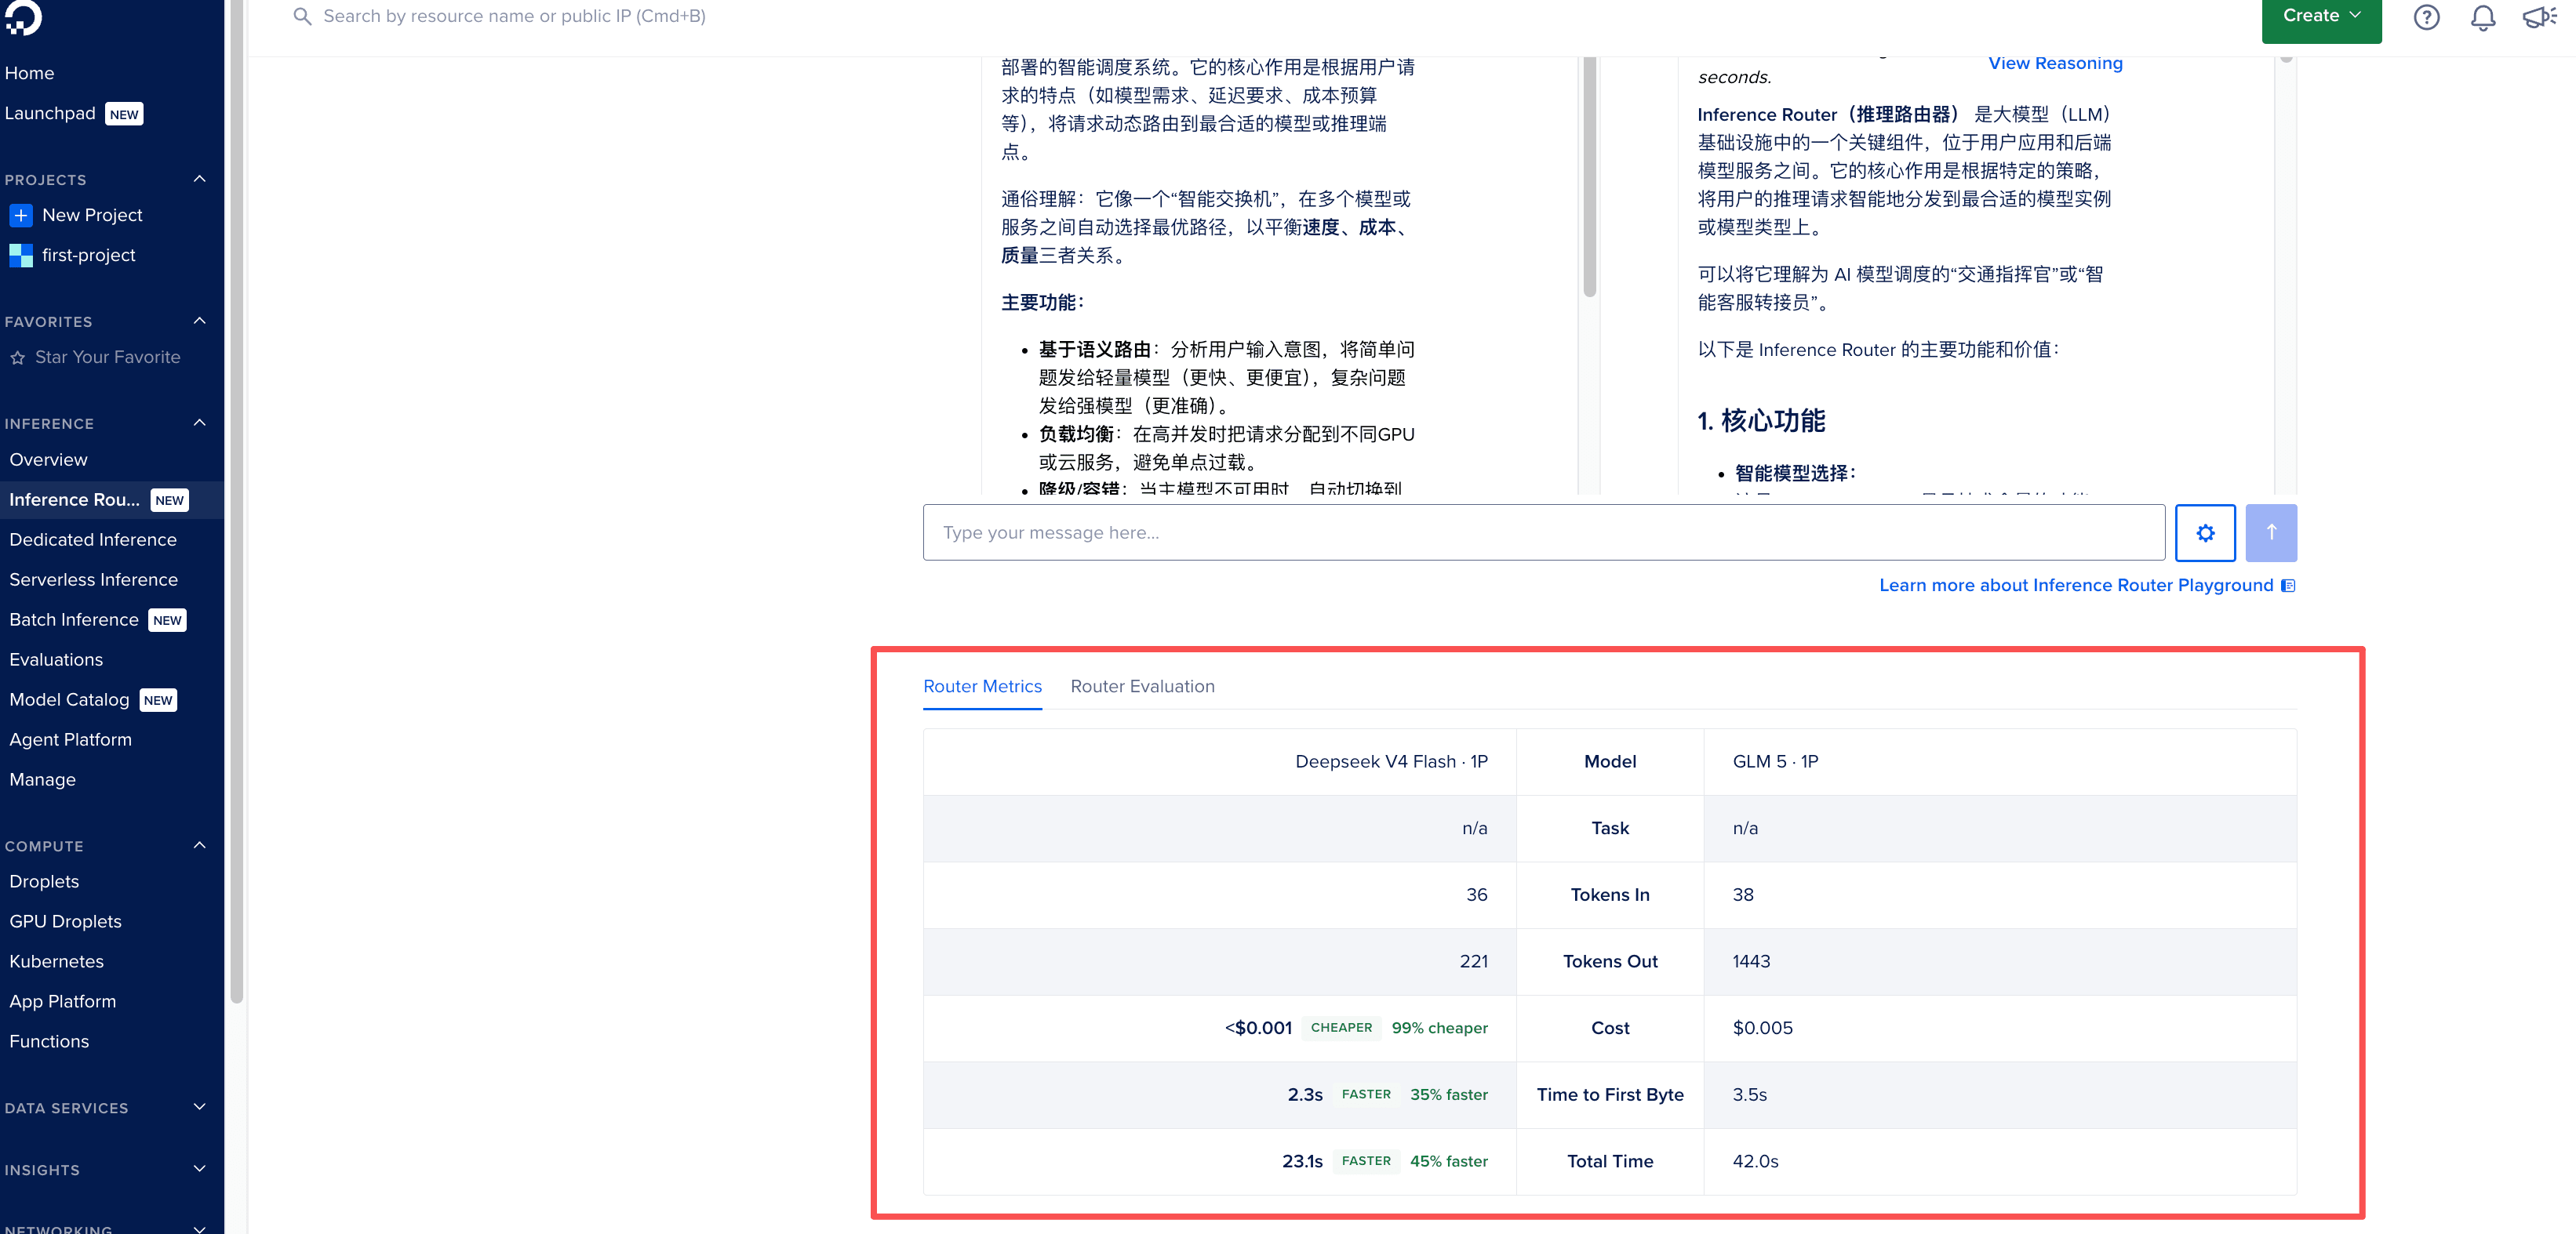
Task: Open Kubernetes page
Action: coord(56,961)
